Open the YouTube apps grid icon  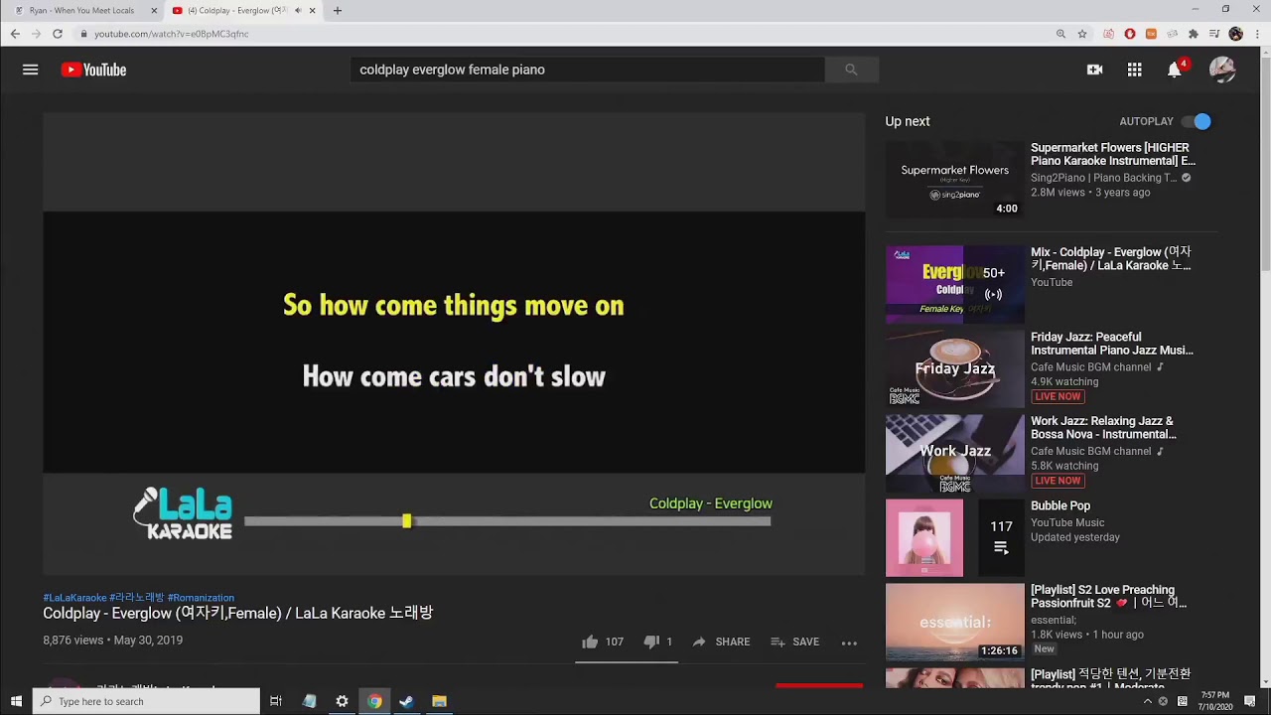point(1134,70)
